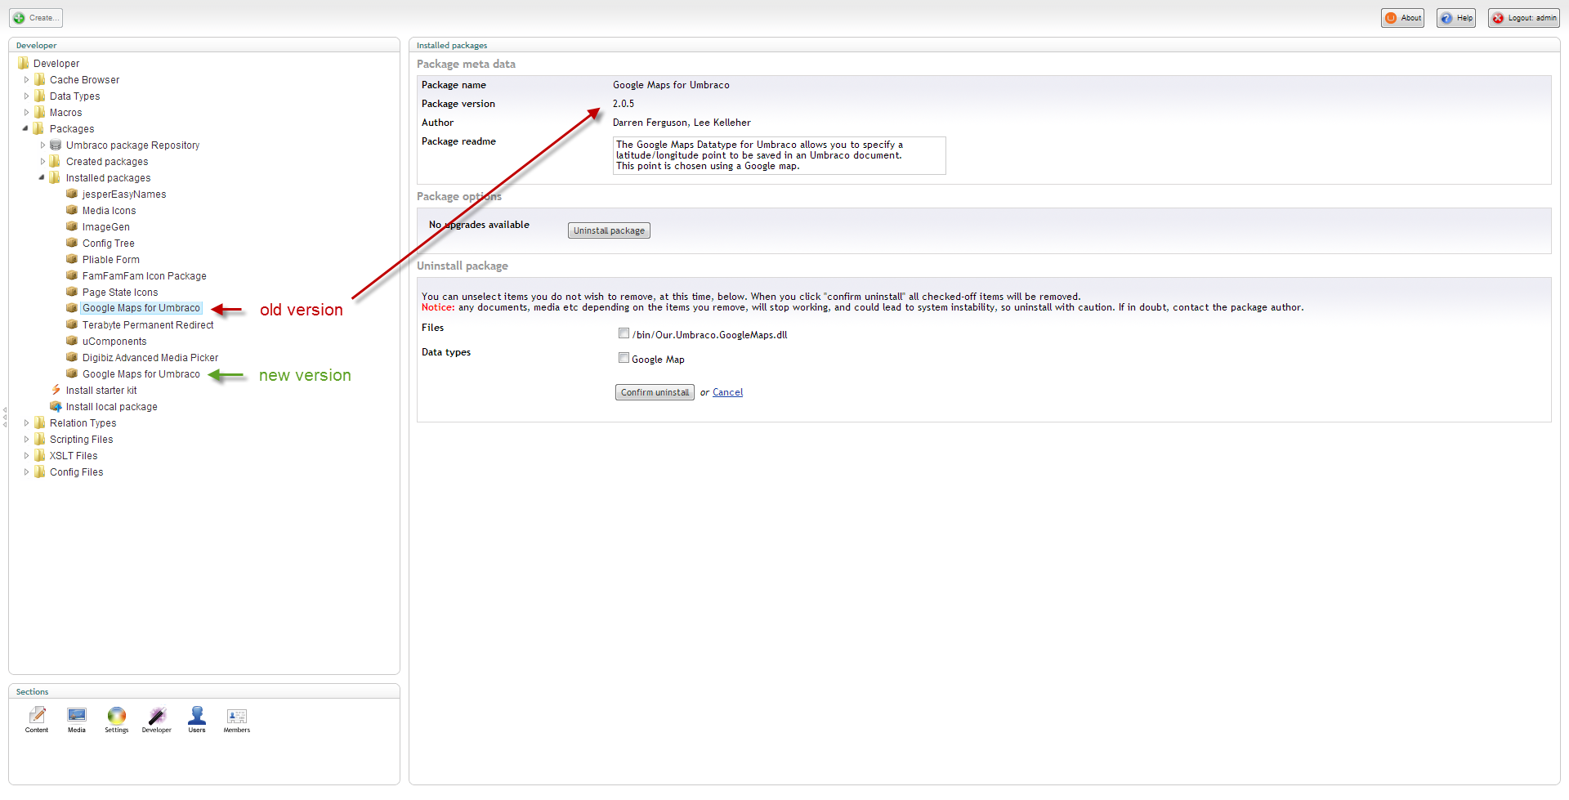Select uComponents in installed packages
This screenshot has width=1569, height=800.
point(114,342)
